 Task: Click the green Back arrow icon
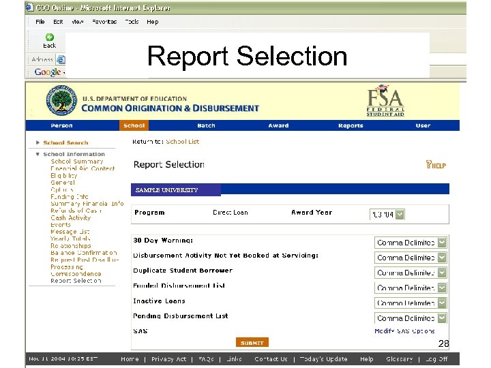[50, 37]
